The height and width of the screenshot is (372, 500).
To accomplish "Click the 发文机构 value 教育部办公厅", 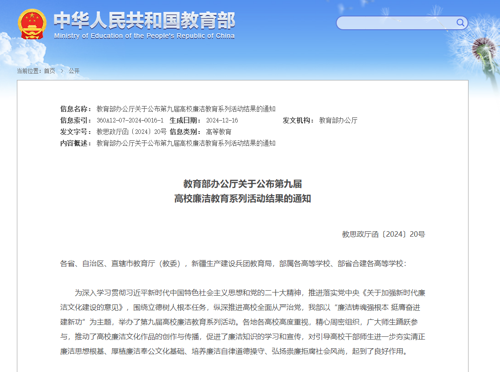I will pyautogui.click(x=338, y=120).
